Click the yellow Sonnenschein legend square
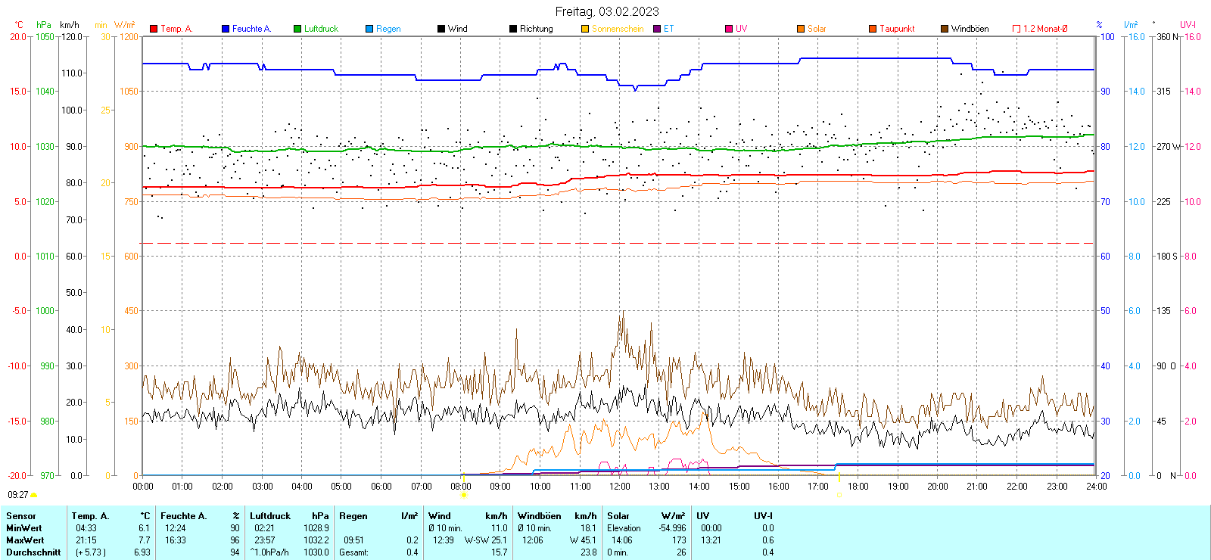 point(585,29)
